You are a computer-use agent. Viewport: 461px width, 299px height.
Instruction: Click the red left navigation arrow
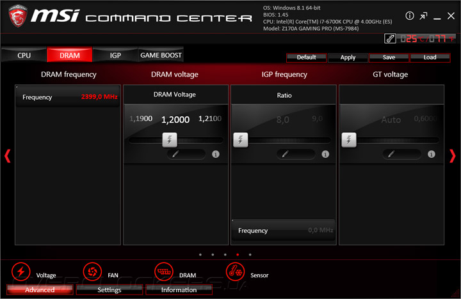click(8, 156)
